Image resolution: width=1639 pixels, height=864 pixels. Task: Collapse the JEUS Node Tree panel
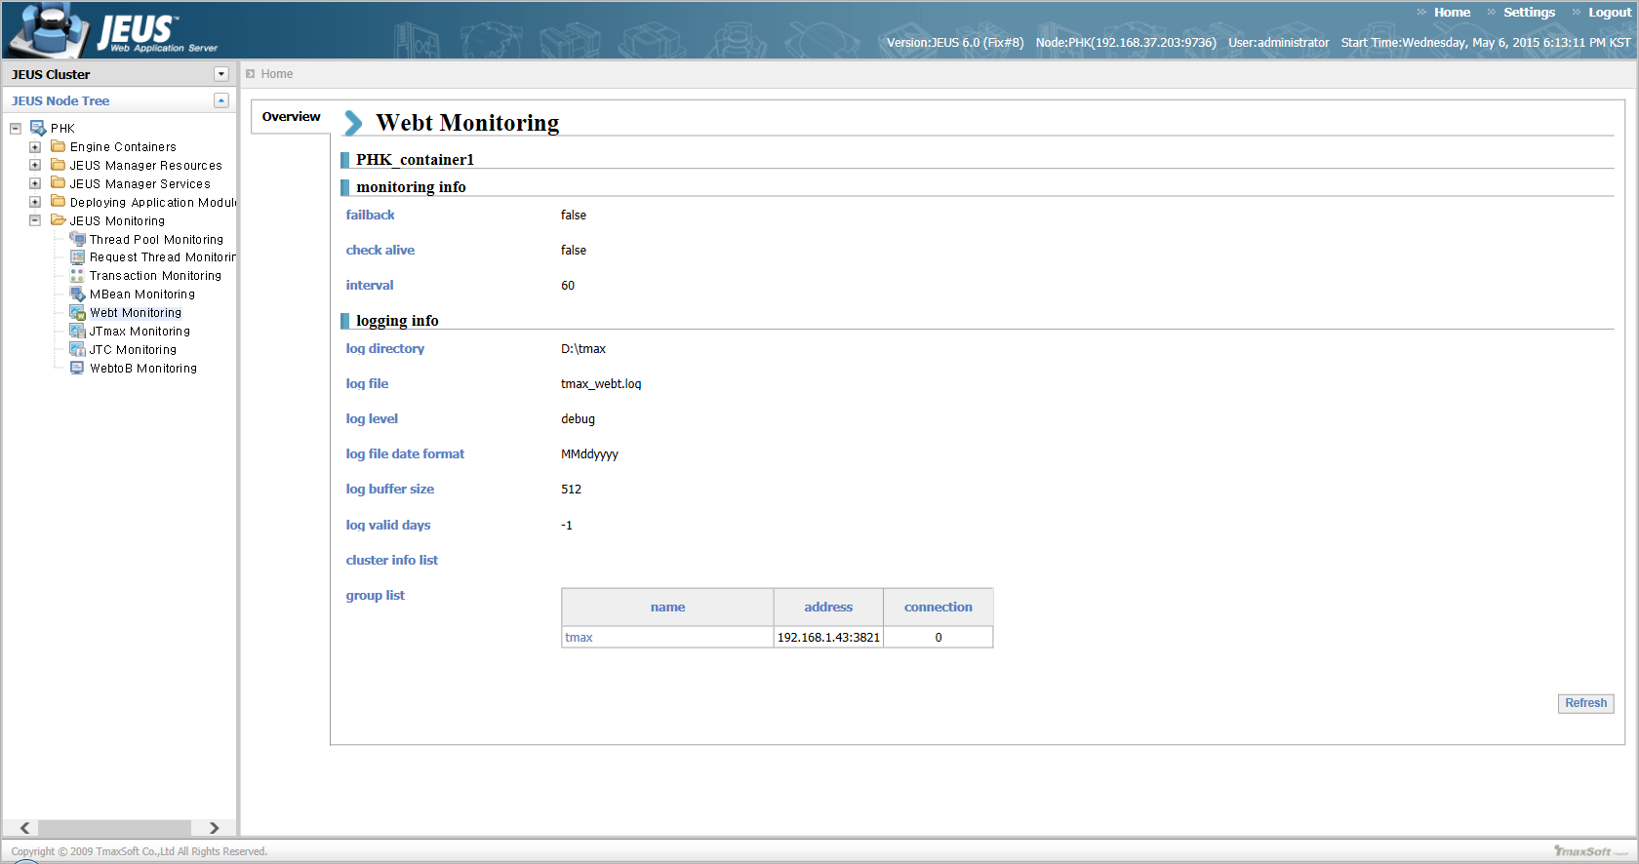(x=221, y=100)
